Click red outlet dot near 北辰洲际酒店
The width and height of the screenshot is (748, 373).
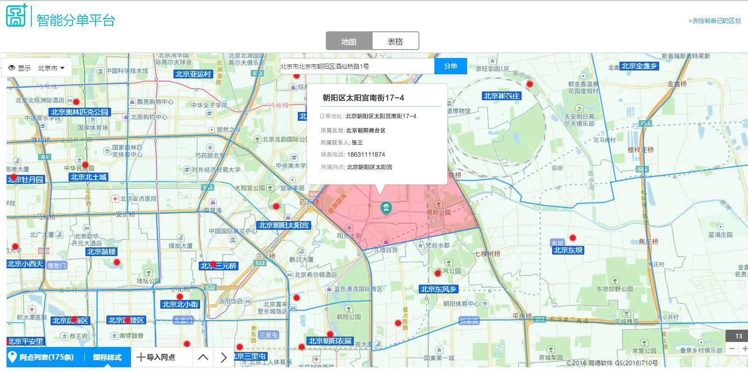[x=76, y=101]
